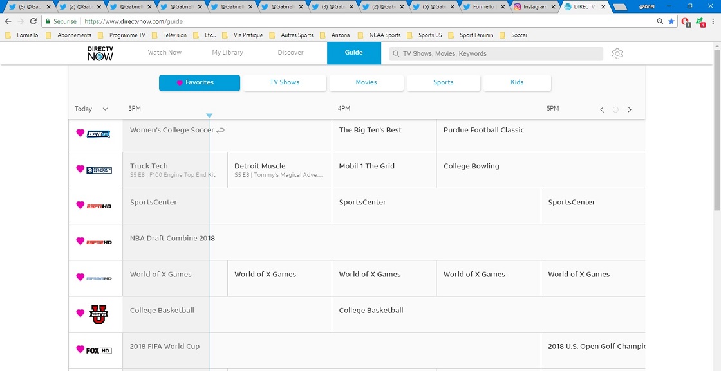Open the 4PM SportsCenter program on ESPN
This screenshot has height=371, width=721.
click(x=436, y=206)
